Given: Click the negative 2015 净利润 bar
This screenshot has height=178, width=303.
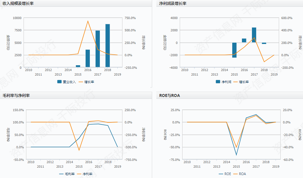Looking at the screenshot, I should pyautogui.click(x=235, y=50).
